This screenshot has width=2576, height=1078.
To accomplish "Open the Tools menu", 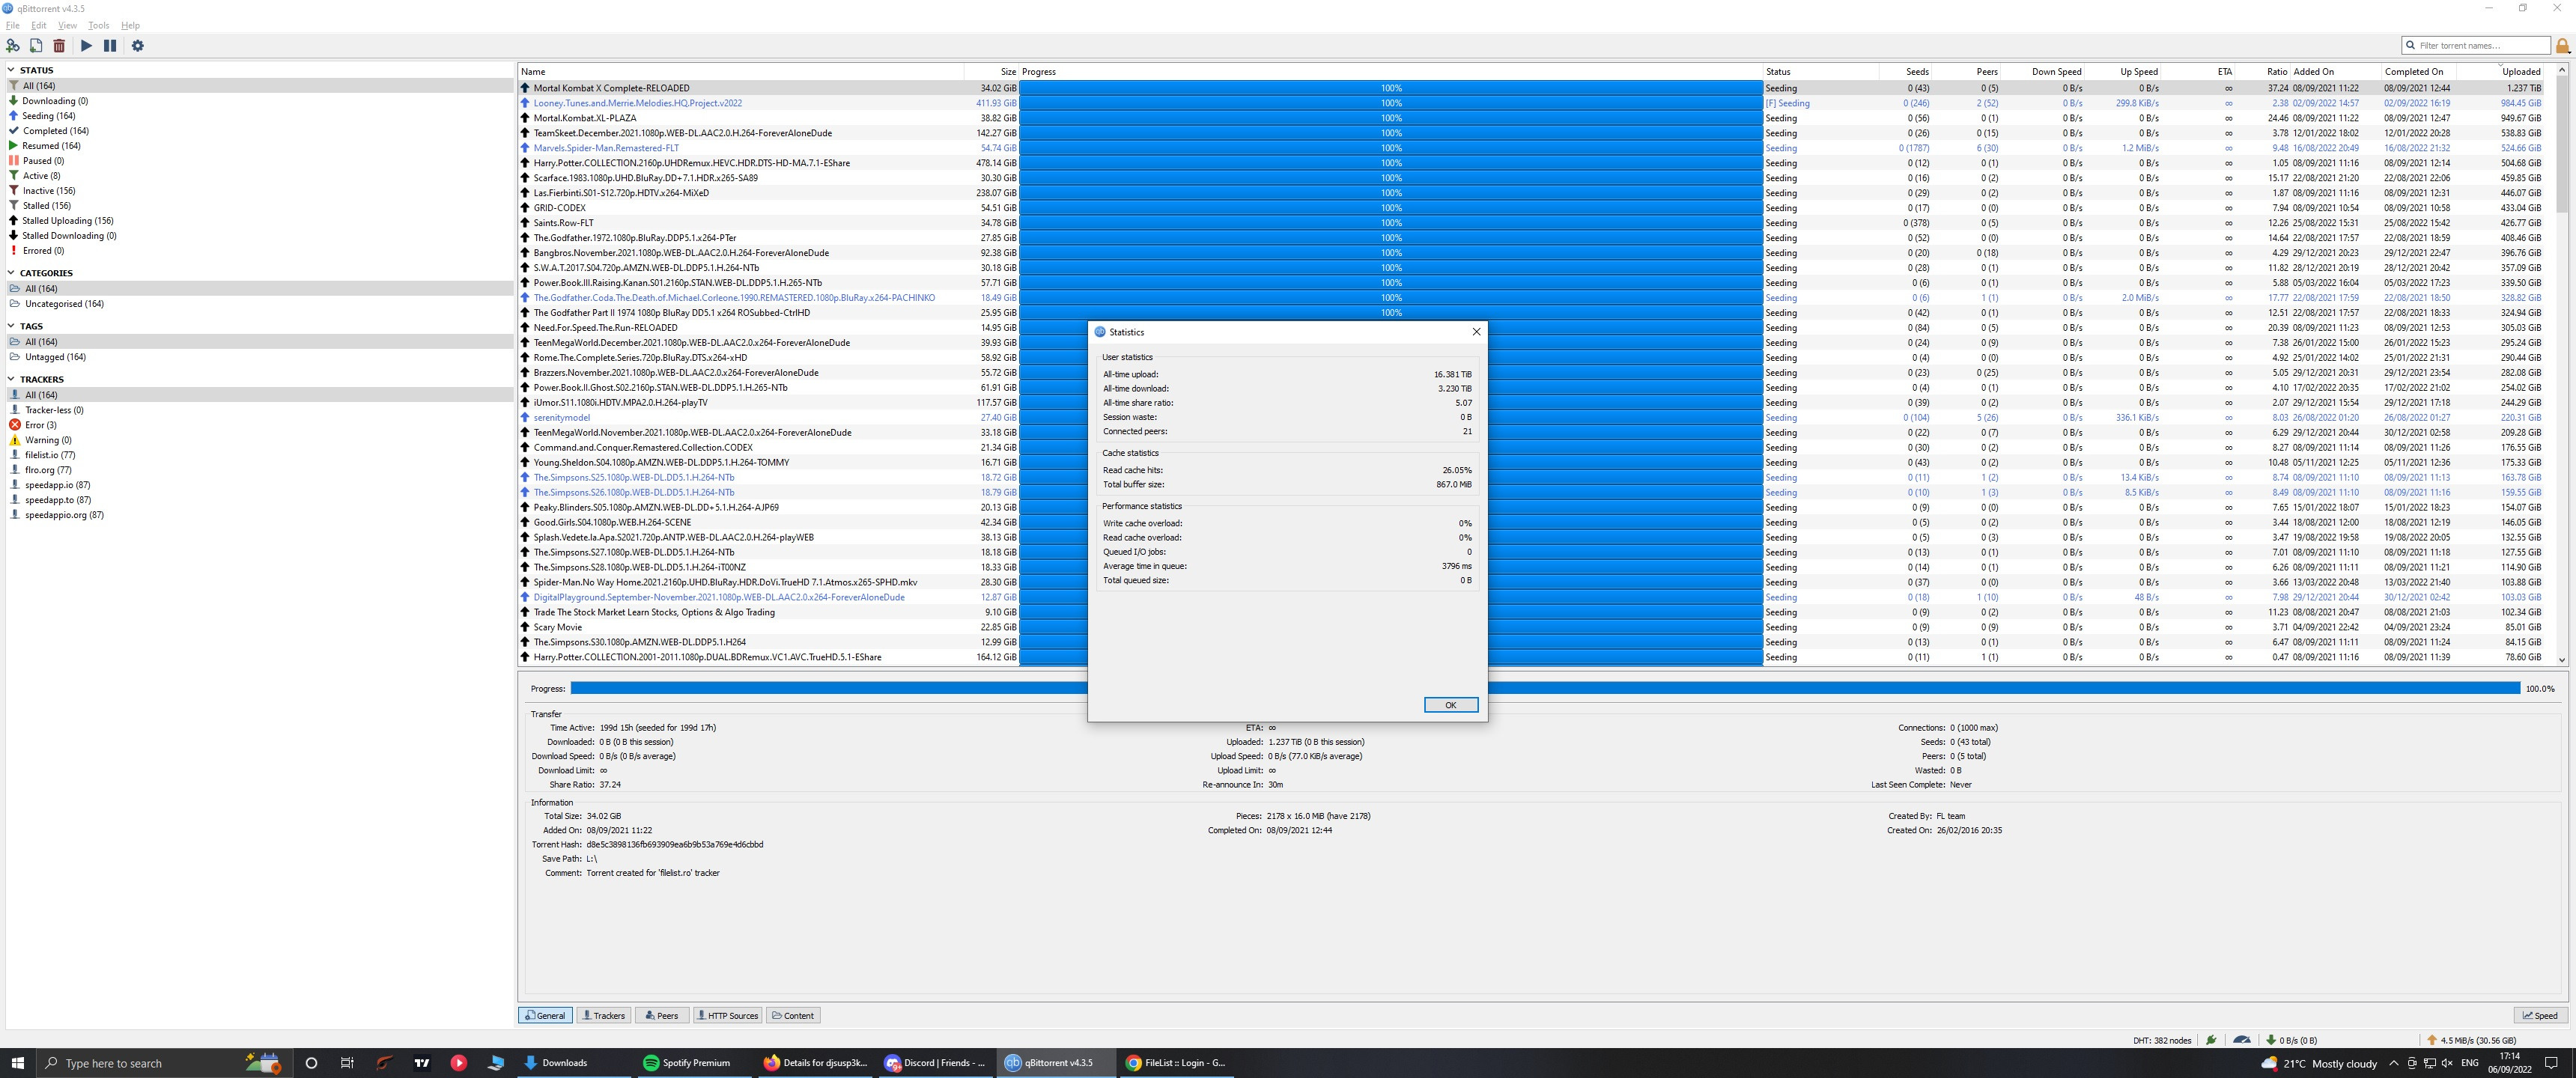I will tap(98, 25).
